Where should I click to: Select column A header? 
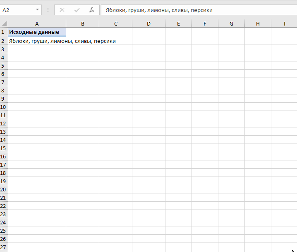37,24
